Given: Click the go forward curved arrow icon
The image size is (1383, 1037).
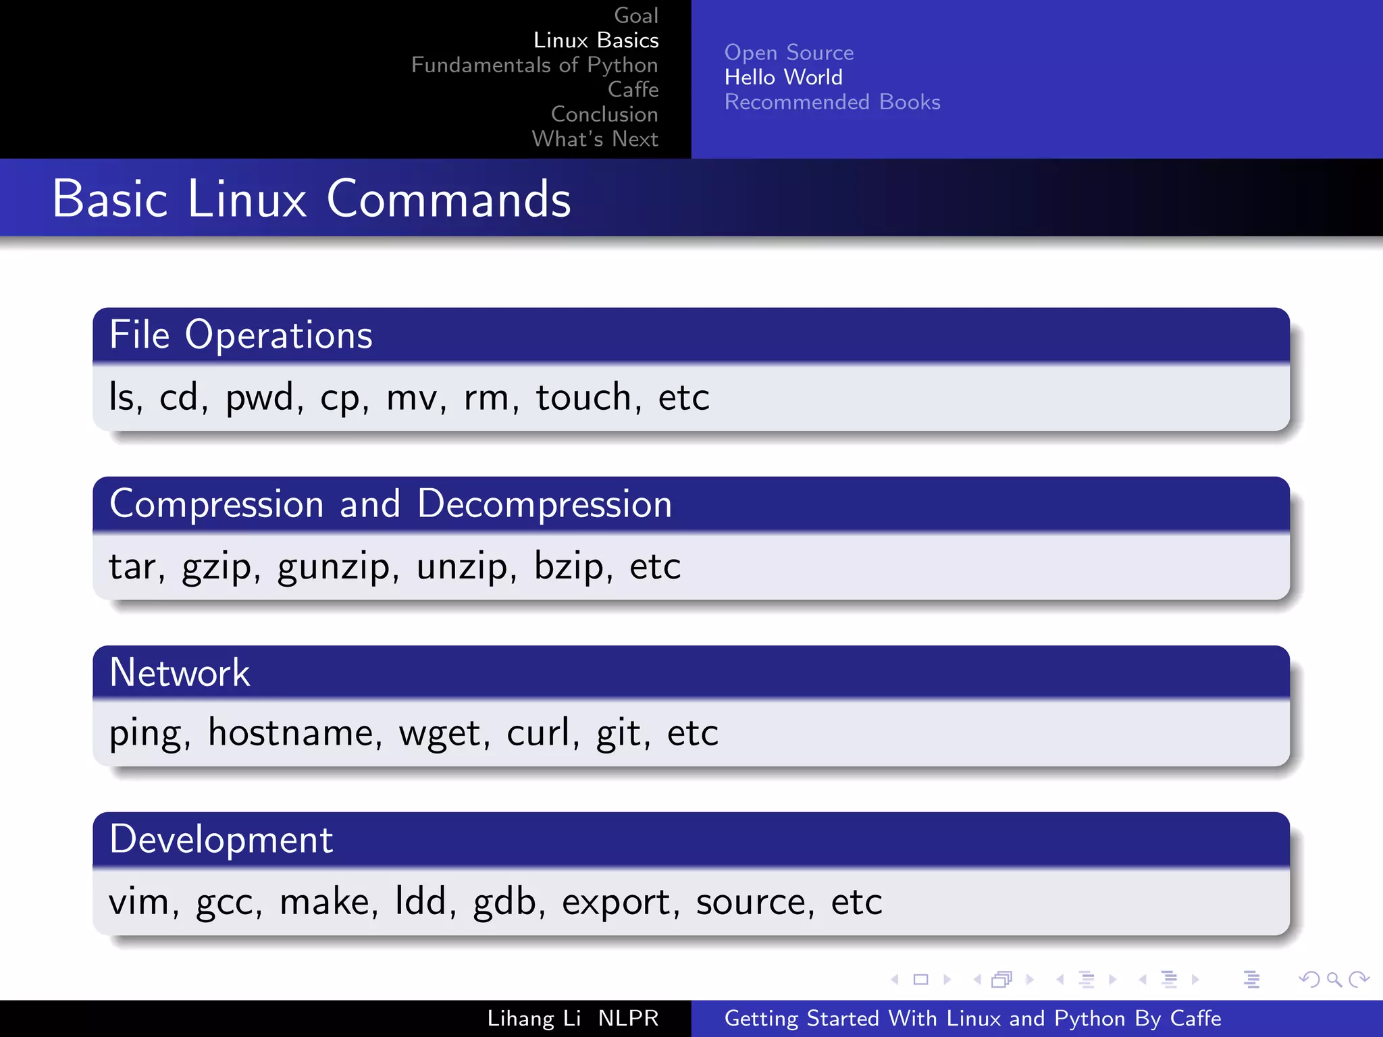Looking at the screenshot, I should (1359, 980).
